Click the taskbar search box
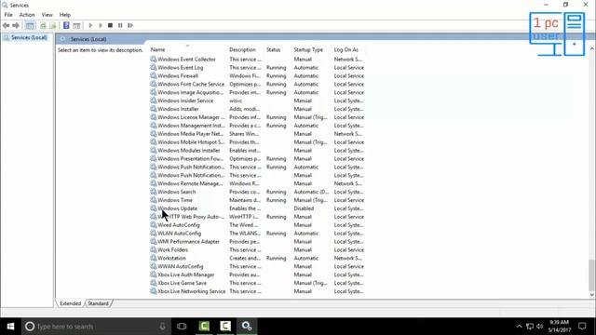The image size is (596, 335). [95, 327]
